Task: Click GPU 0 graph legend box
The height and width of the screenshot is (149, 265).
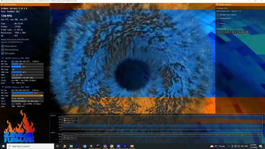Action: pos(70,121)
